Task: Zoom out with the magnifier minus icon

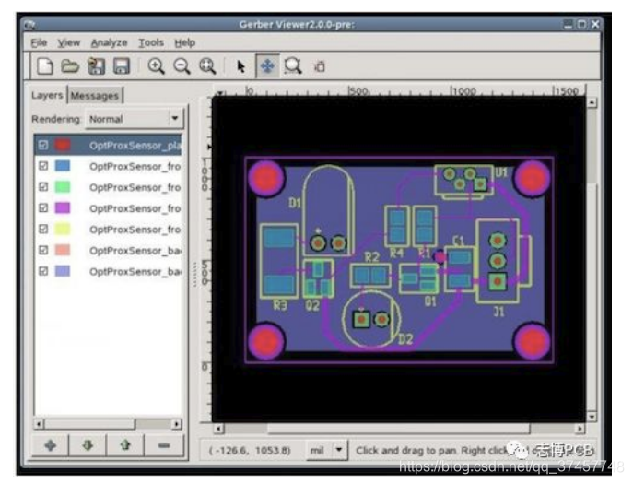Action: [x=182, y=65]
